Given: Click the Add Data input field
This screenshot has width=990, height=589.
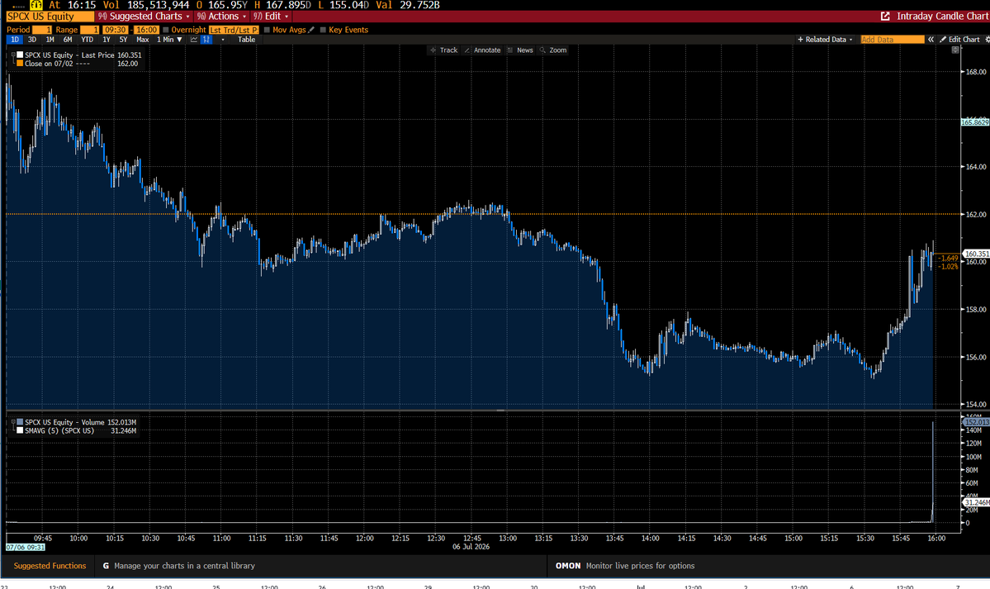Looking at the screenshot, I should (x=892, y=39).
